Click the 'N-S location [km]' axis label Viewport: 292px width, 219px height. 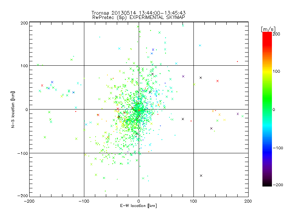tap(13, 109)
